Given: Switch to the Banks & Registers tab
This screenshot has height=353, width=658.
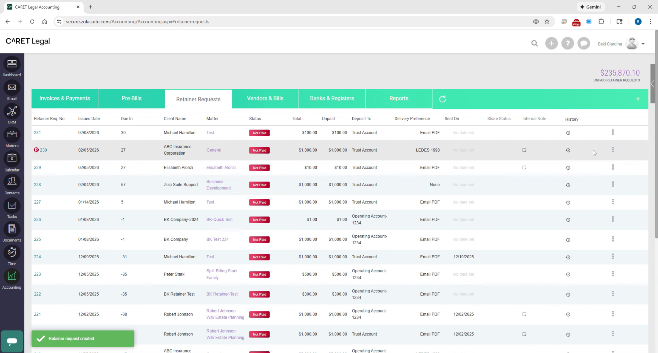Looking at the screenshot, I should pos(332,99).
